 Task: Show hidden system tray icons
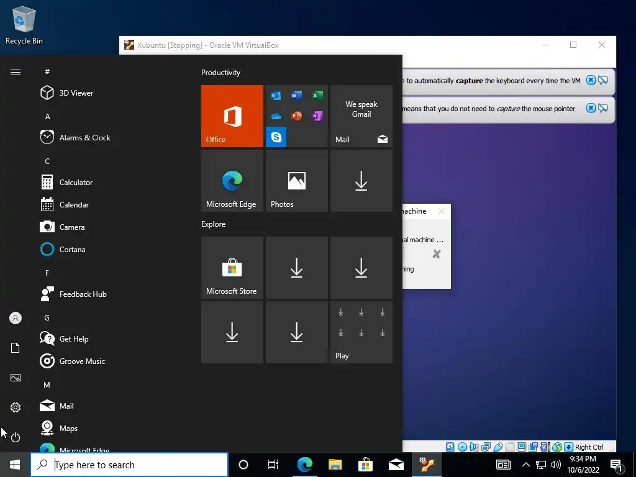(525, 465)
